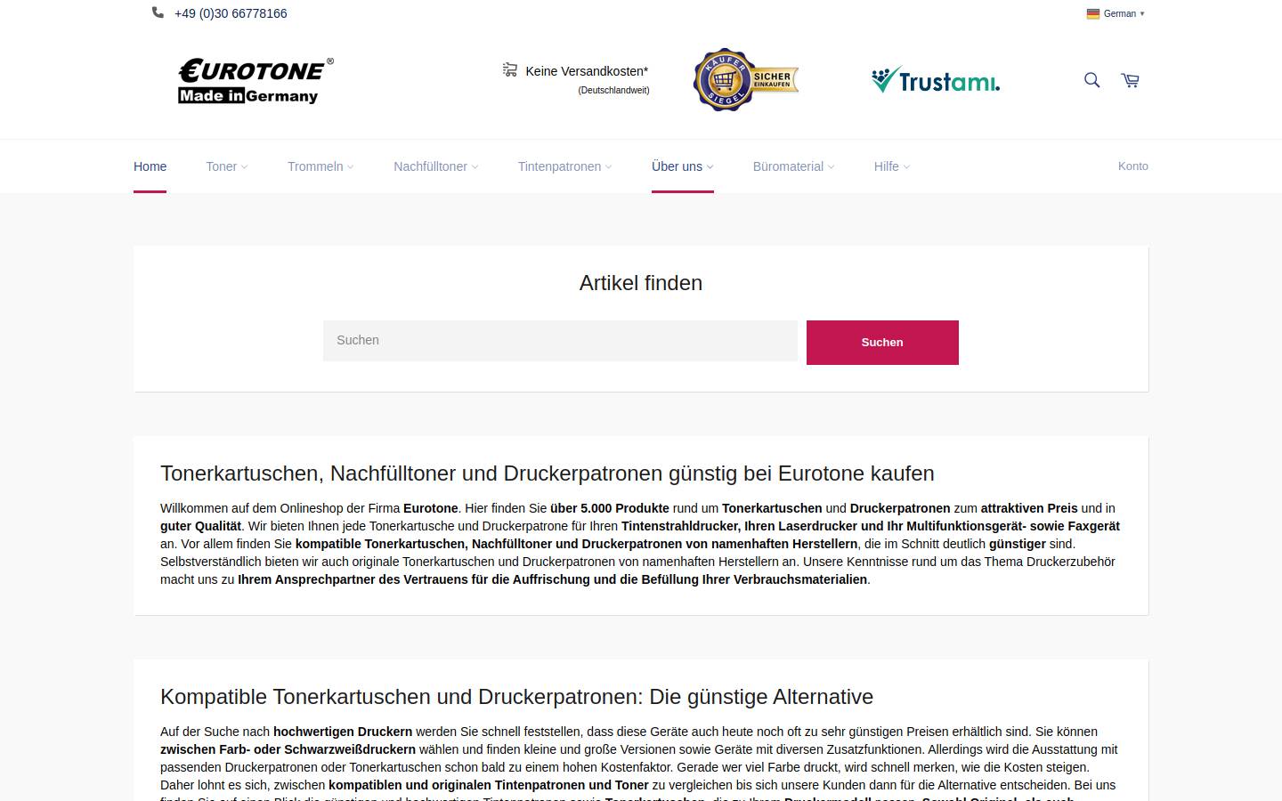Click the Artikel finden heading

click(641, 283)
